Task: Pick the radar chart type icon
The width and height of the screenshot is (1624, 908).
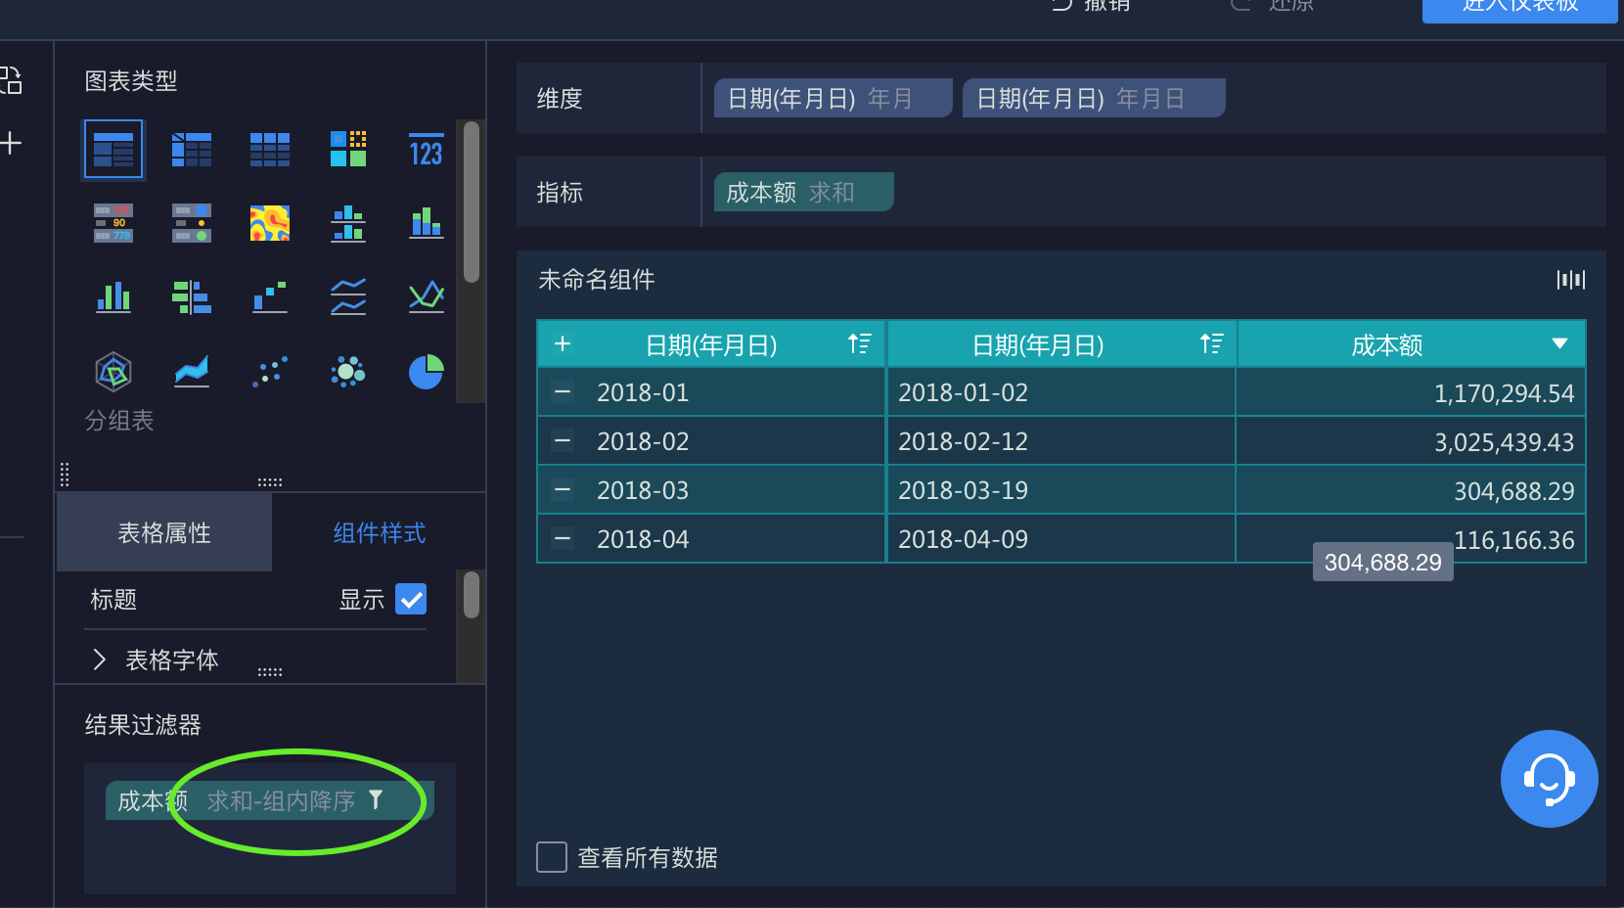Action: 113,372
